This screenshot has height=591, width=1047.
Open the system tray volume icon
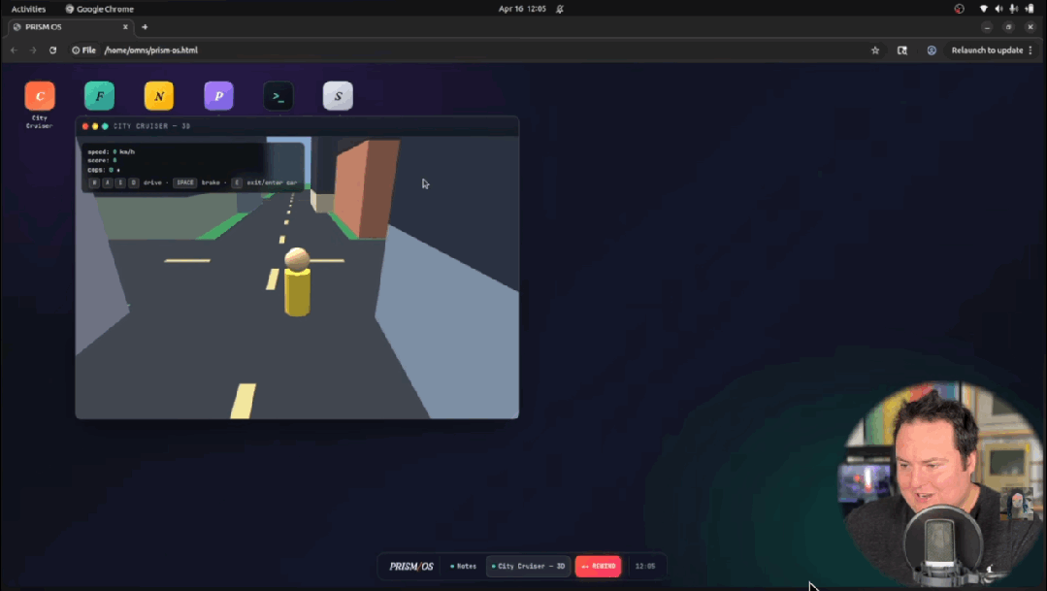click(998, 9)
